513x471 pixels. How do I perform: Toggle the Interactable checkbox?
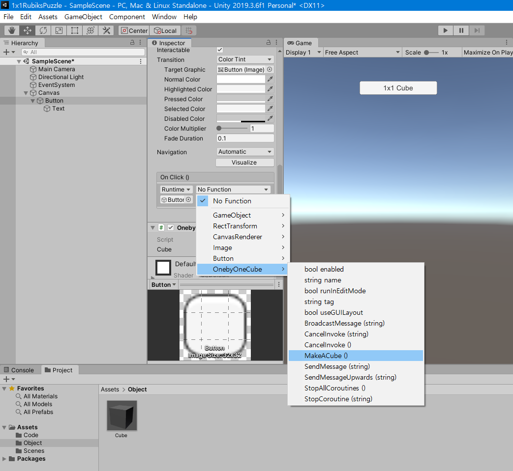pyautogui.click(x=220, y=50)
